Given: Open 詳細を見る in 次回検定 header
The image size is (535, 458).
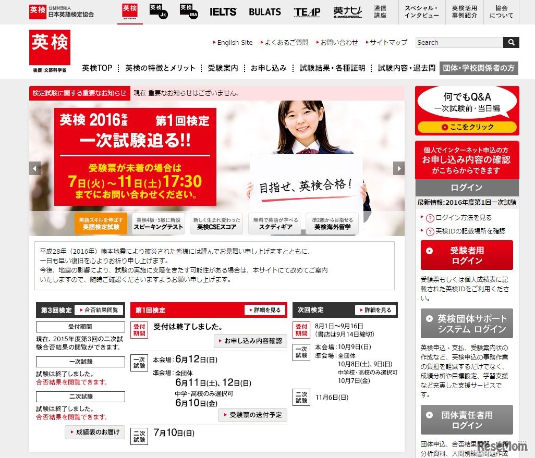Looking at the screenshot, I should [375, 310].
